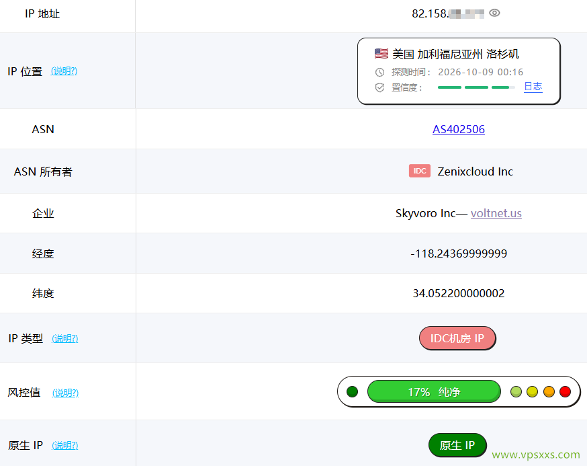Image resolution: width=587 pixels, height=466 pixels.
Task: Select longitude value -118.24369999999
Action: click(459, 254)
